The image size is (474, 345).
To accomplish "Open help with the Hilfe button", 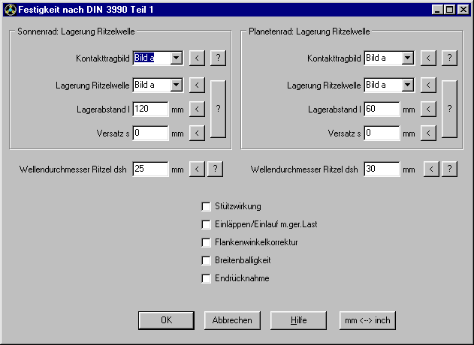I will point(299,319).
